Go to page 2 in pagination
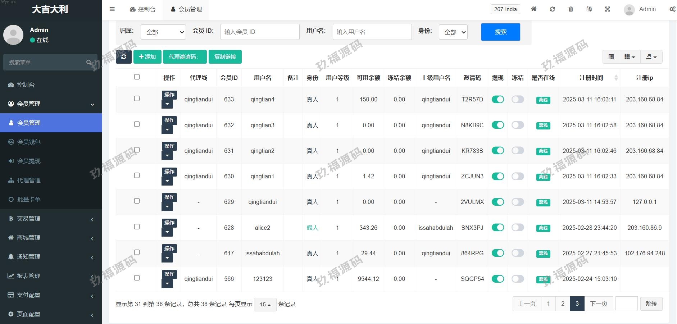 click(563, 304)
